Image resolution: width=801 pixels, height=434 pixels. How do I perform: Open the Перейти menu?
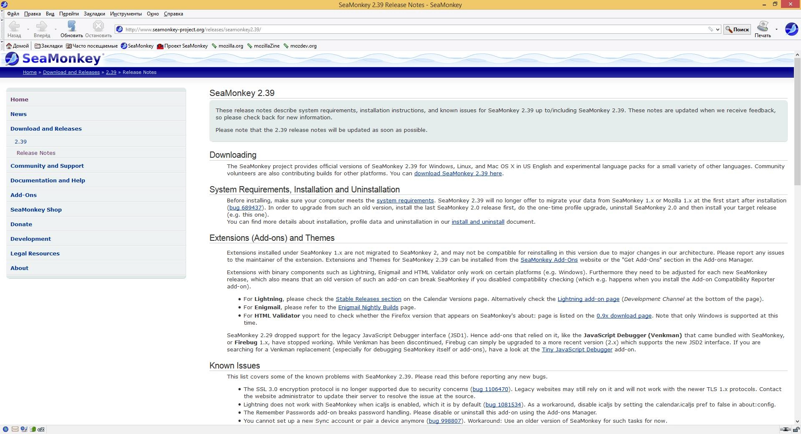[69, 14]
